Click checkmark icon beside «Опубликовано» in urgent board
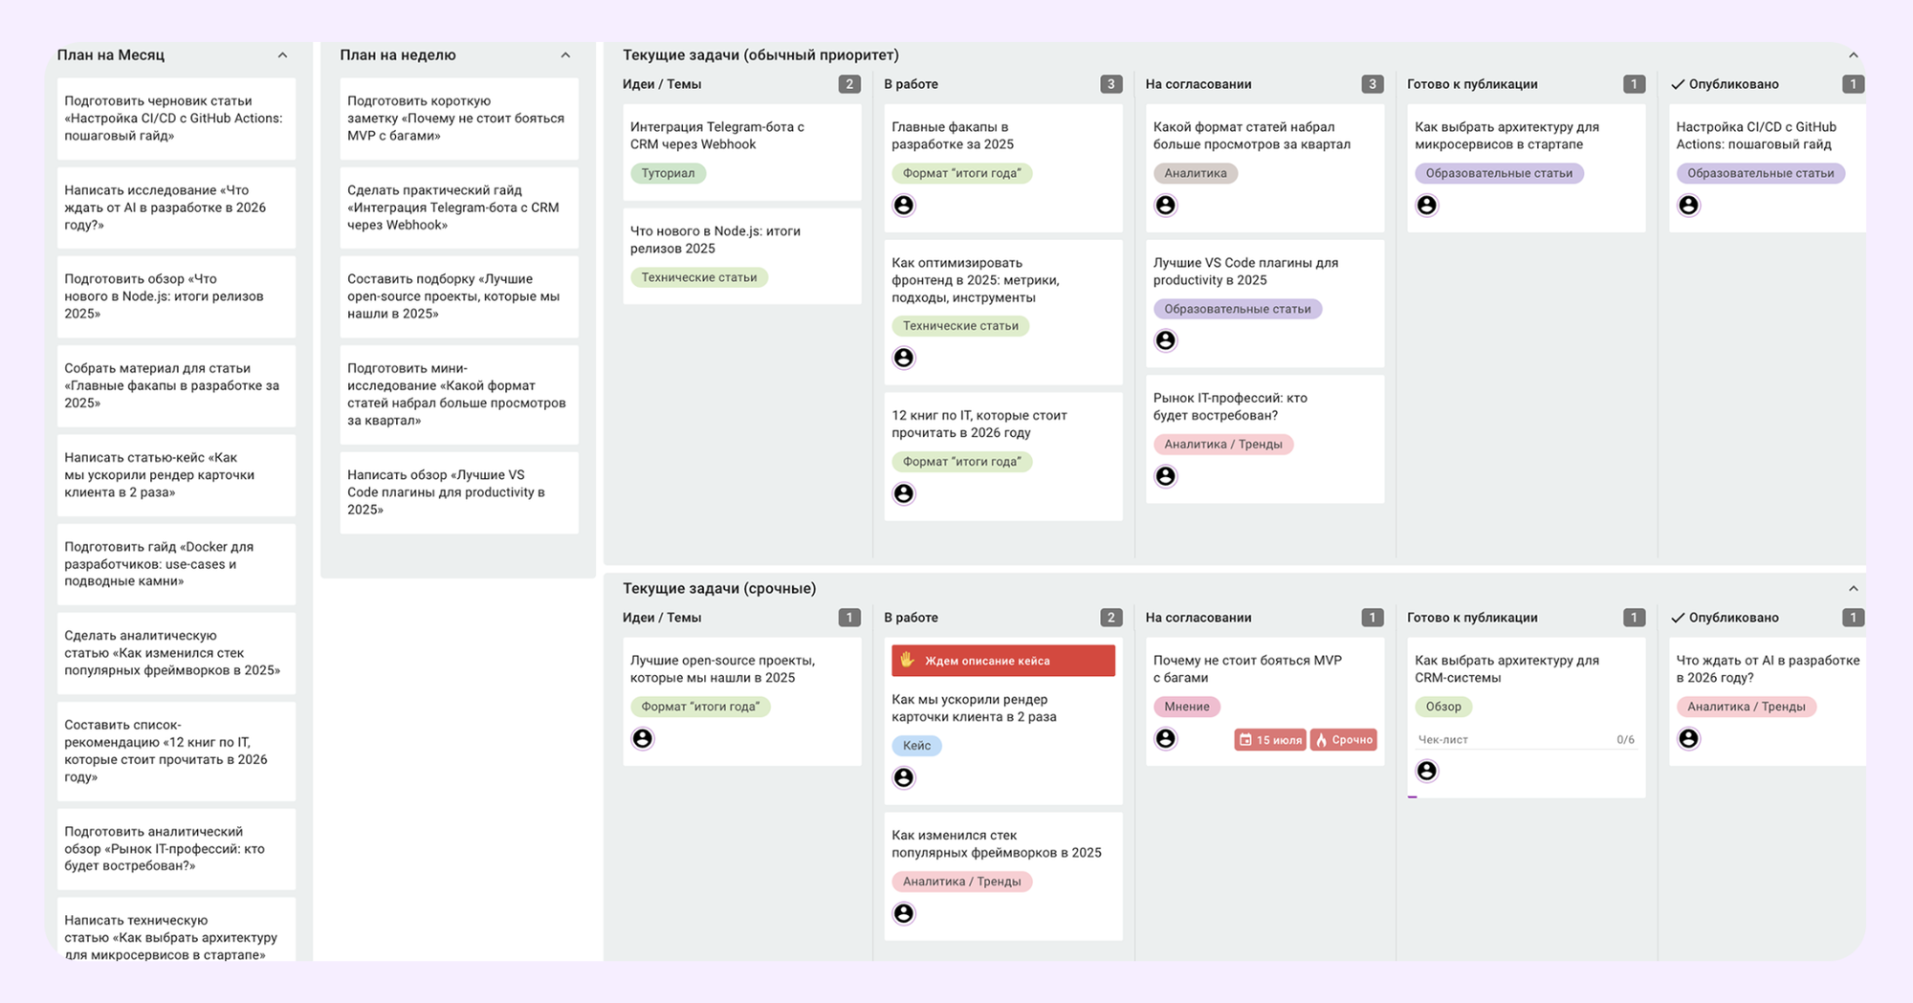1913x1003 pixels. (x=1677, y=618)
